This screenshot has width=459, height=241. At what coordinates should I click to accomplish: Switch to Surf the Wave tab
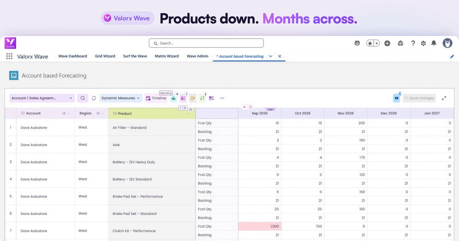pos(135,56)
